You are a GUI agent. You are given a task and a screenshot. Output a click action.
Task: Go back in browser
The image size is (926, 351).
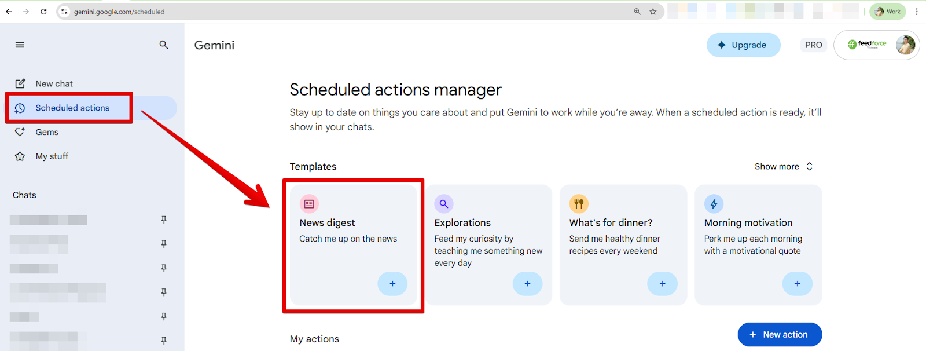pos(9,12)
